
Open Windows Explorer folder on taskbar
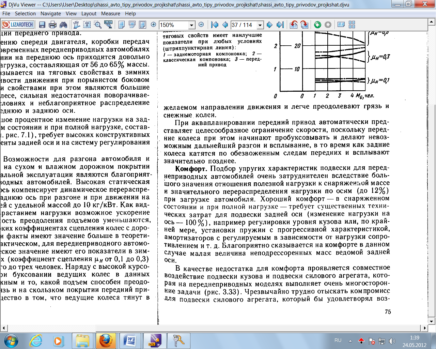(x=82, y=340)
